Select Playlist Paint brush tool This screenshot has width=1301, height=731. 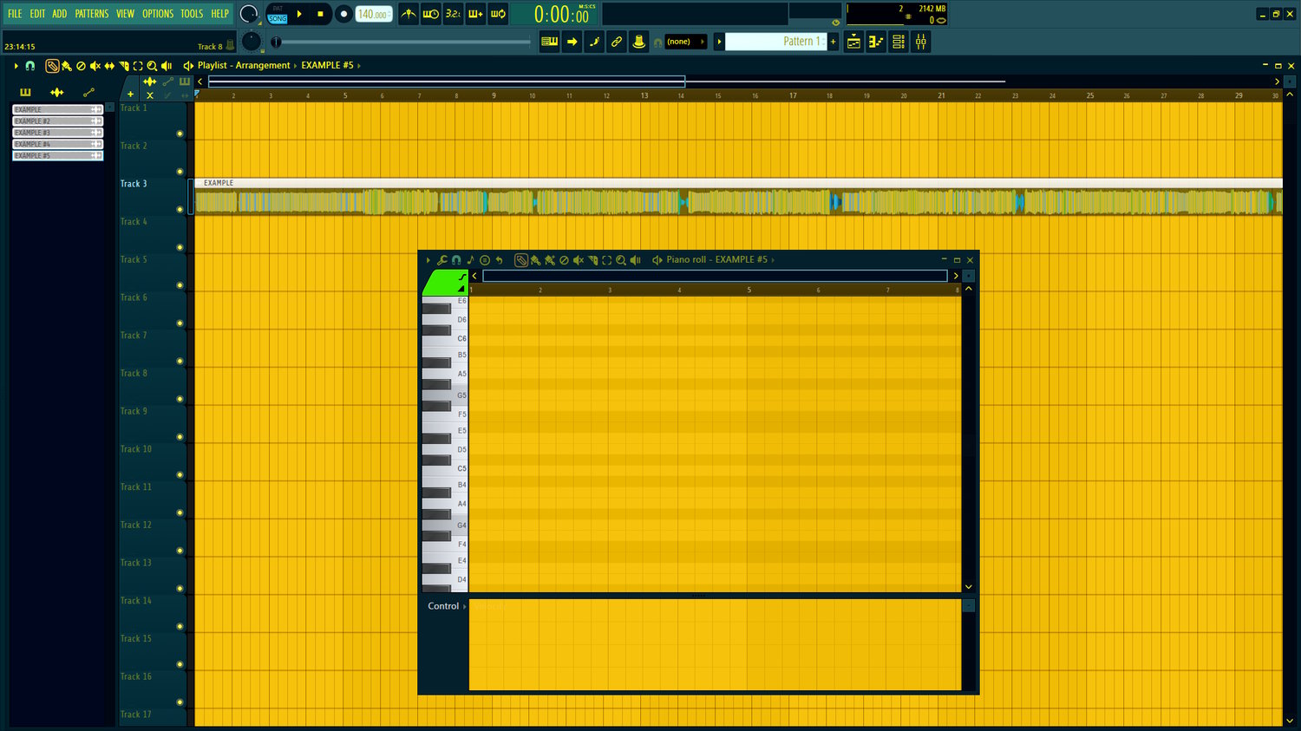pyautogui.click(x=67, y=66)
